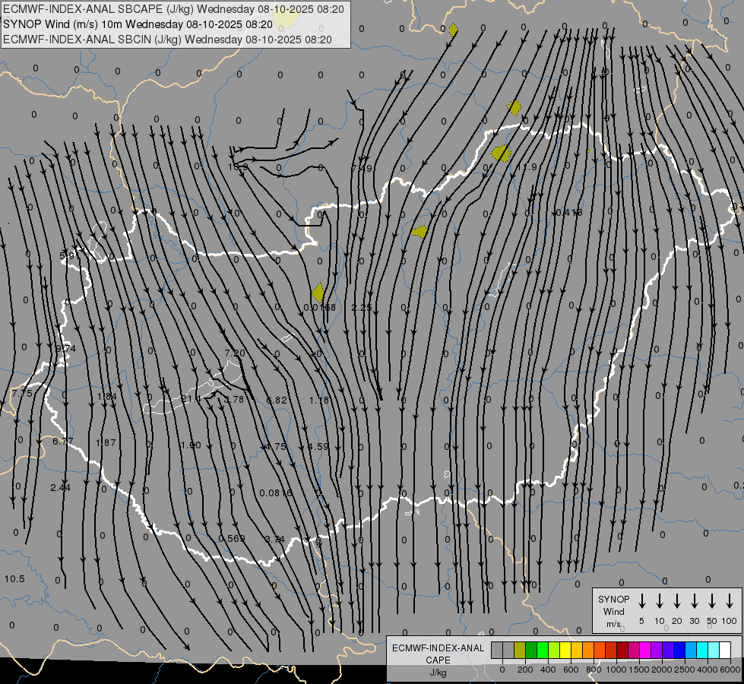Click the 9.74 value on the map

coord(66,349)
